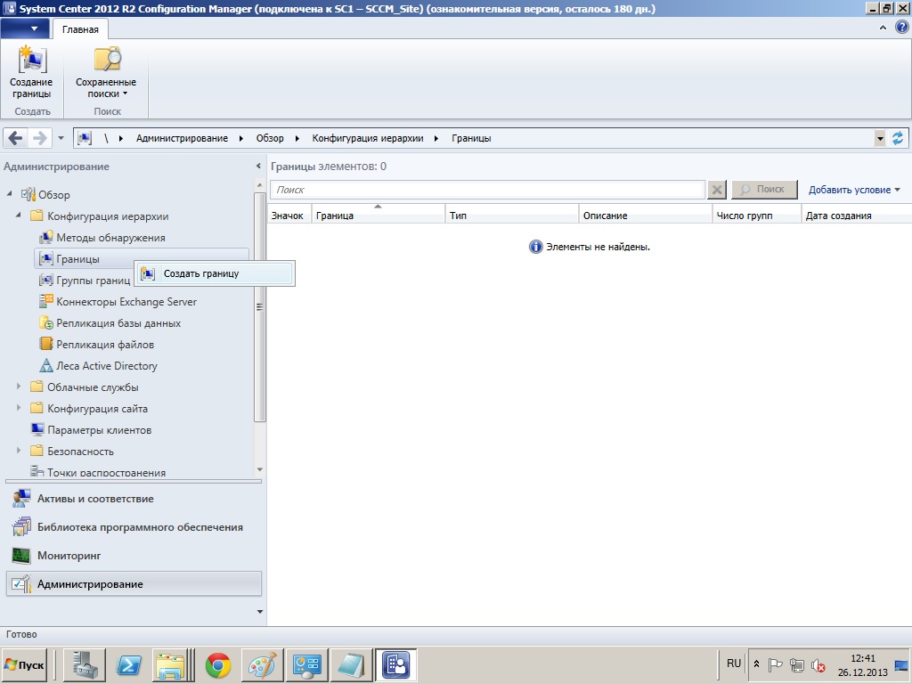This screenshot has width=912, height=684.
Task: Click the Репликация файлов node icon
Action: pos(46,345)
